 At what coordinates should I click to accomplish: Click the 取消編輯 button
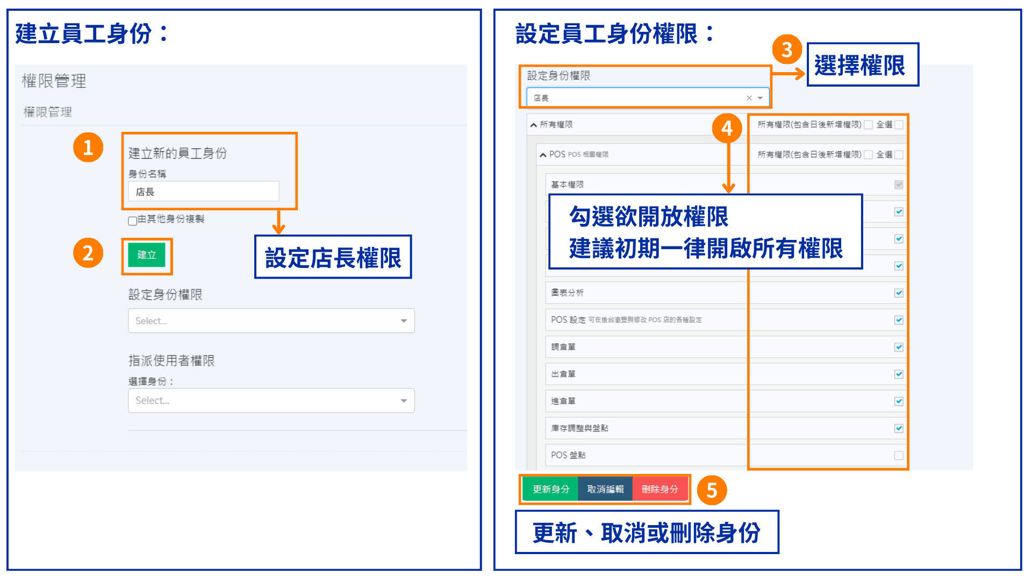[605, 489]
